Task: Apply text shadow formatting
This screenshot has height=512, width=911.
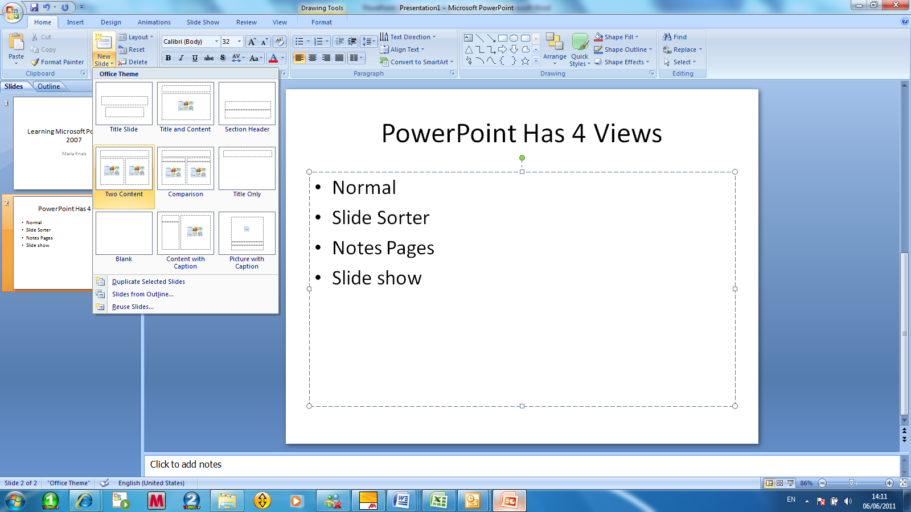Action: pyautogui.click(x=223, y=58)
